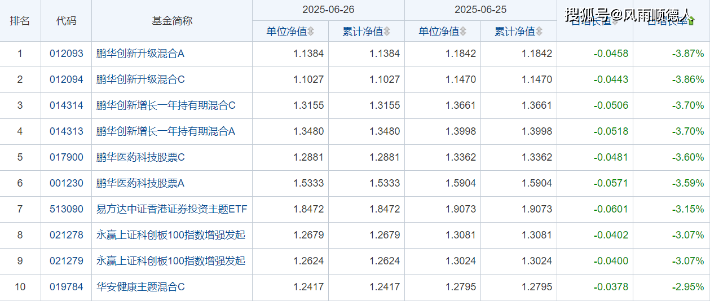Select daily growth value -0.0601
710x301 pixels.
tap(611, 209)
